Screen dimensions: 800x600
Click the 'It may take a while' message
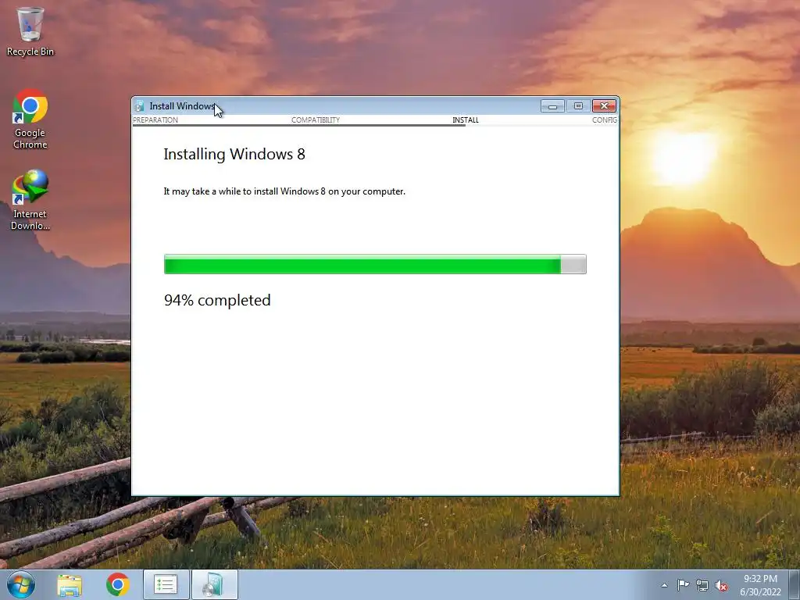pos(284,191)
